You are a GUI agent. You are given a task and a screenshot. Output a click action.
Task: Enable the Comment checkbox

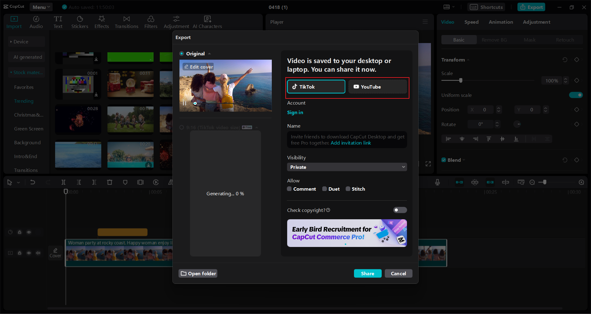click(289, 189)
